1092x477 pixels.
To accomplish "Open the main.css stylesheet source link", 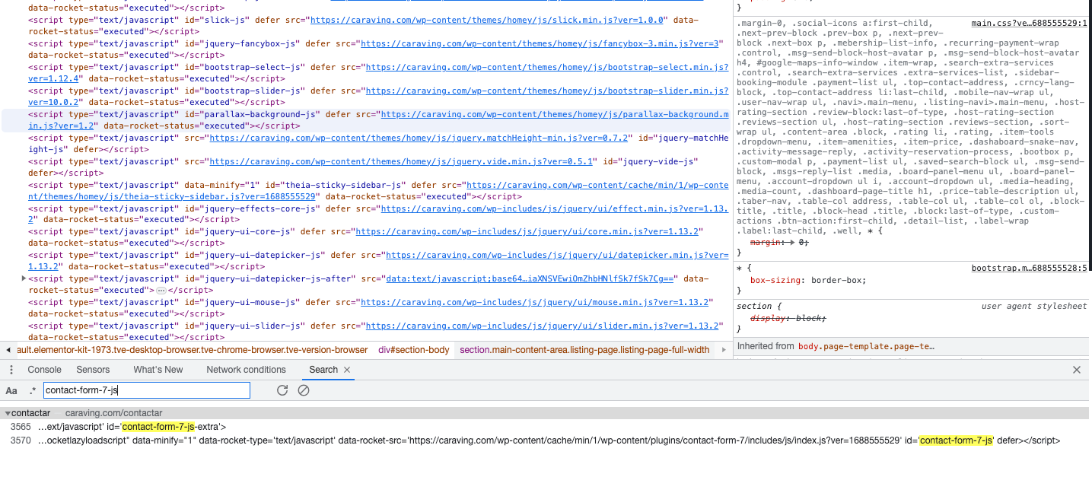I will (1030, 24).
